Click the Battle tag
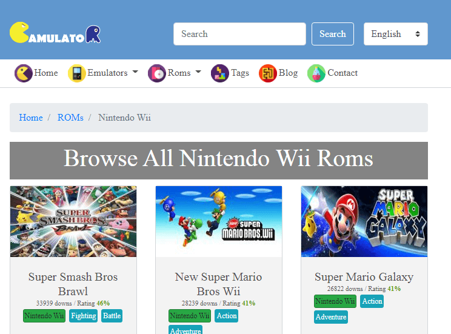The image size is (451, 334). point(112,316)
